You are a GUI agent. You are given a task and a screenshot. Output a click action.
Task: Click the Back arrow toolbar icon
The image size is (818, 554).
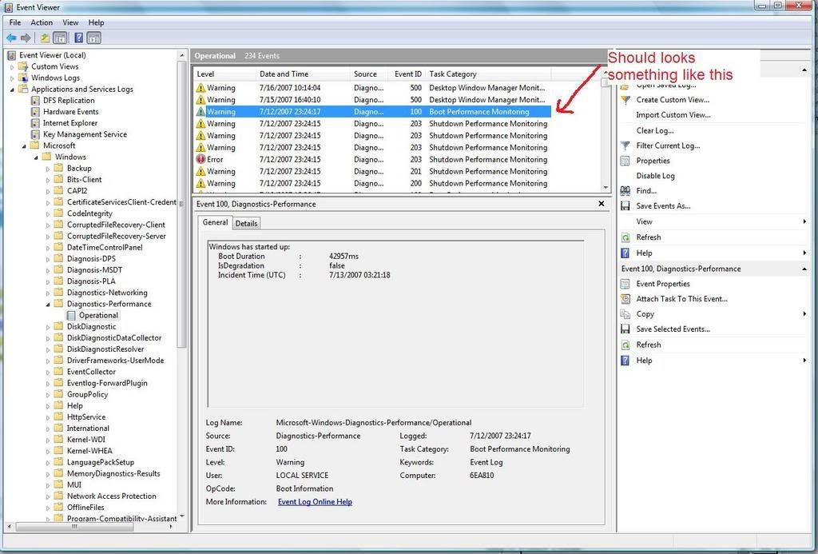pos(11,38)
